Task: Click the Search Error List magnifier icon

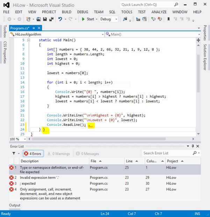Action: coord(195,153)
